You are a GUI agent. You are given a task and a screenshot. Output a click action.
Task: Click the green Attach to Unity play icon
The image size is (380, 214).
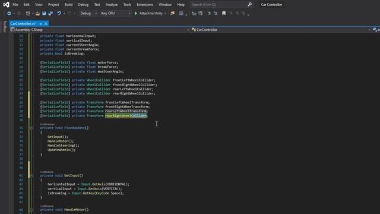136,13
